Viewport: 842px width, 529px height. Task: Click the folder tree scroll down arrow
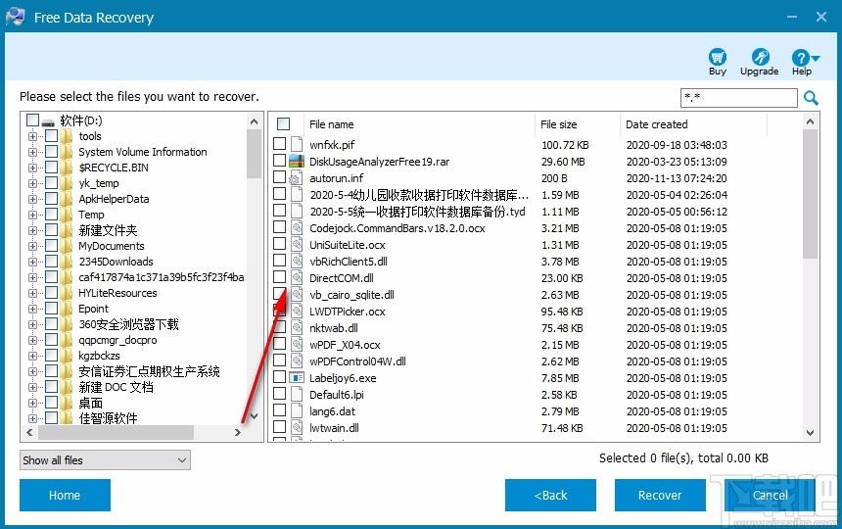point(255,416)
